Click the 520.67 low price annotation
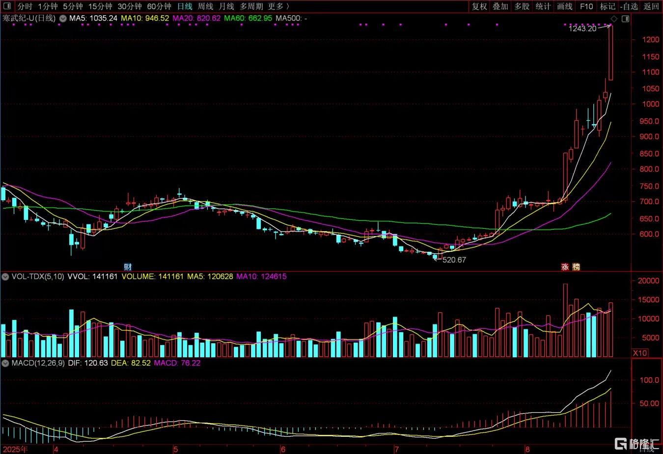Viewport: 663px width, 454px height. pyautogui.click(x=454, y=260)
